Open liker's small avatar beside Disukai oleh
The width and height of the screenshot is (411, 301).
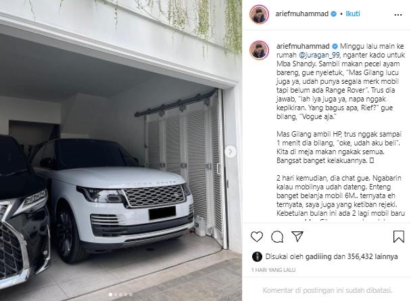[257, 256]
